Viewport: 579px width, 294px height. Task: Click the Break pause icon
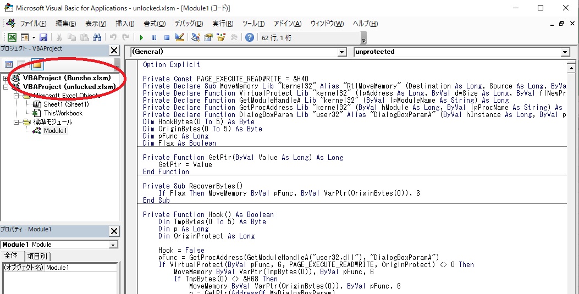coord(154,37)
